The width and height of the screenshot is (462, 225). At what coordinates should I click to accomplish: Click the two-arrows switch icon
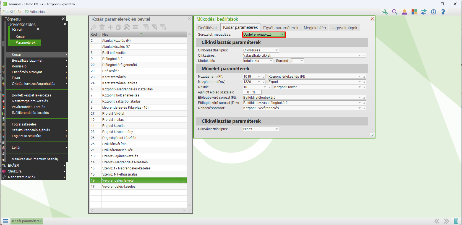[424, 12]
